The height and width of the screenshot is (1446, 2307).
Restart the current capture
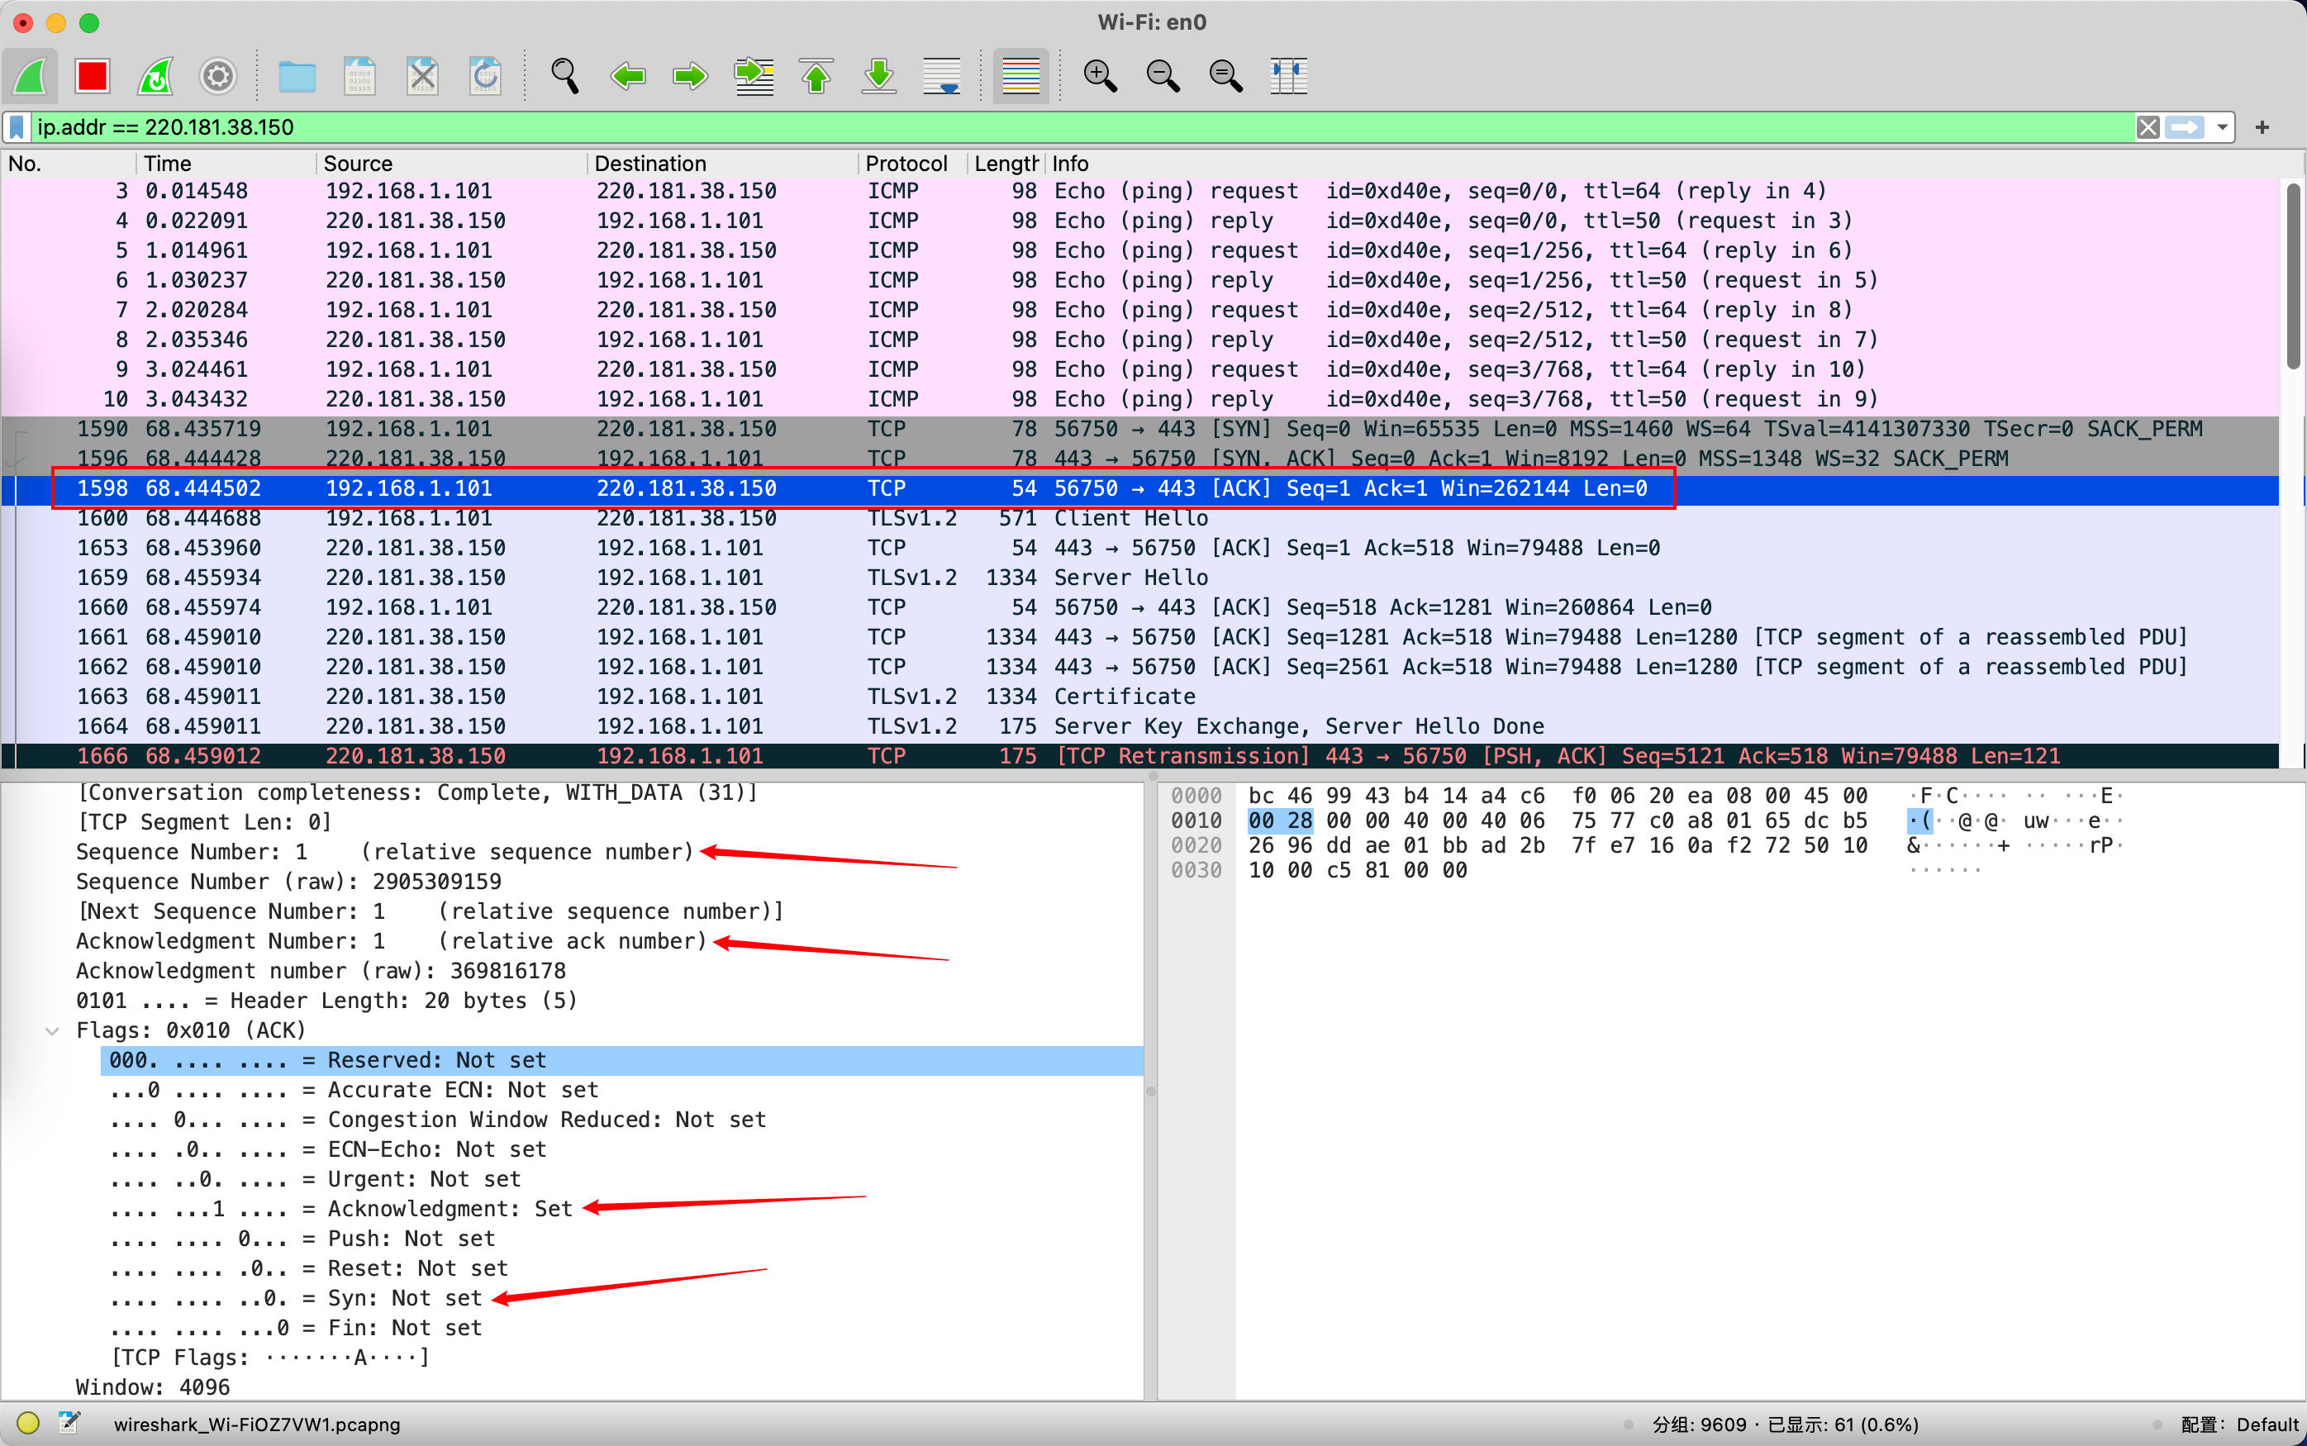(x=155, y=75)
